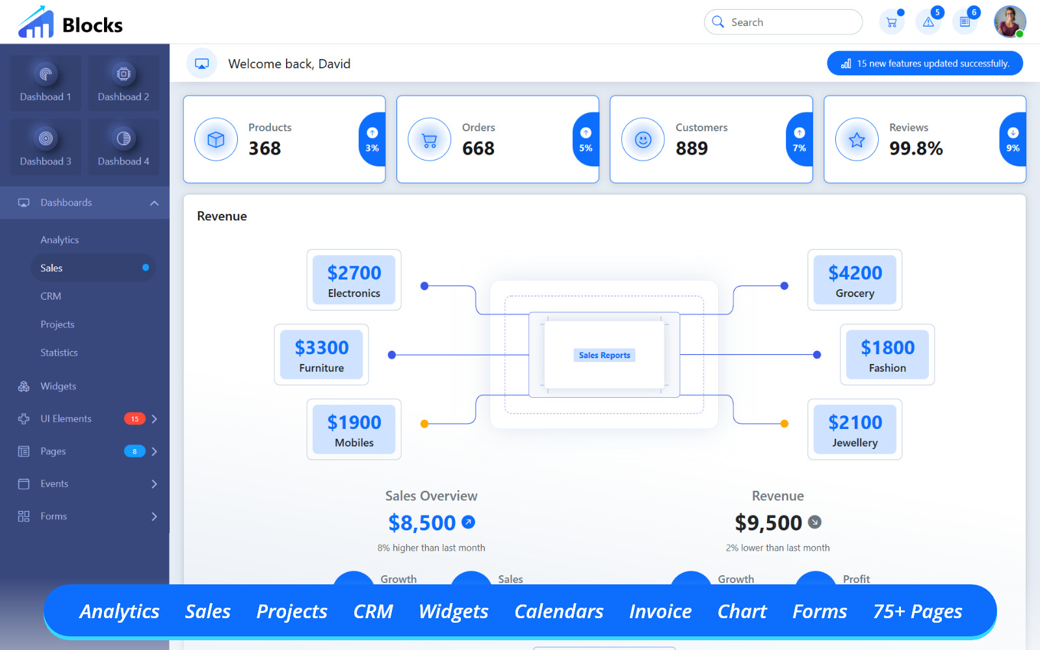Click the CRM item in bottom navigation
This screenshot has height=650, width=1040.
tap(372, 611)
